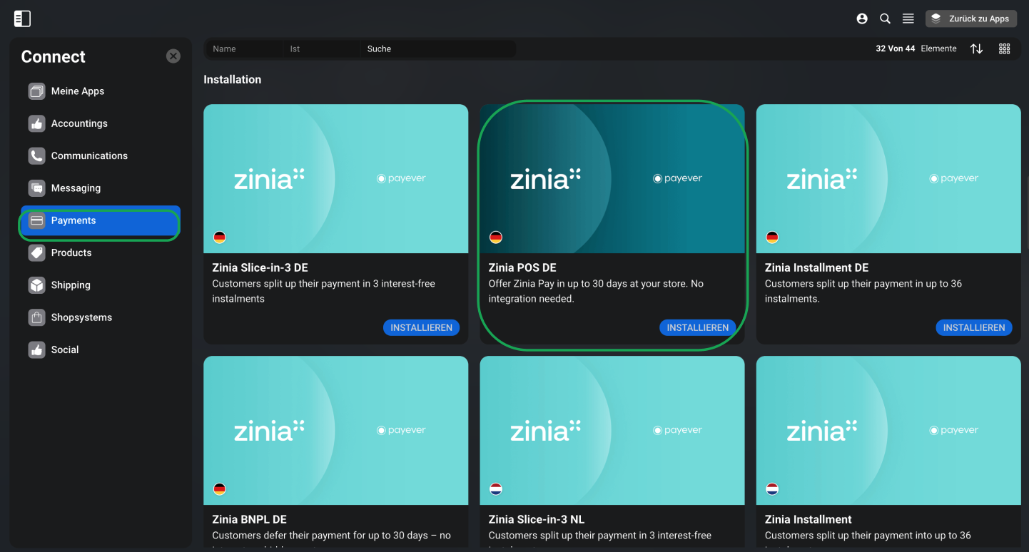Click the Zurück zu Apps button

click(x=971, y=19)
